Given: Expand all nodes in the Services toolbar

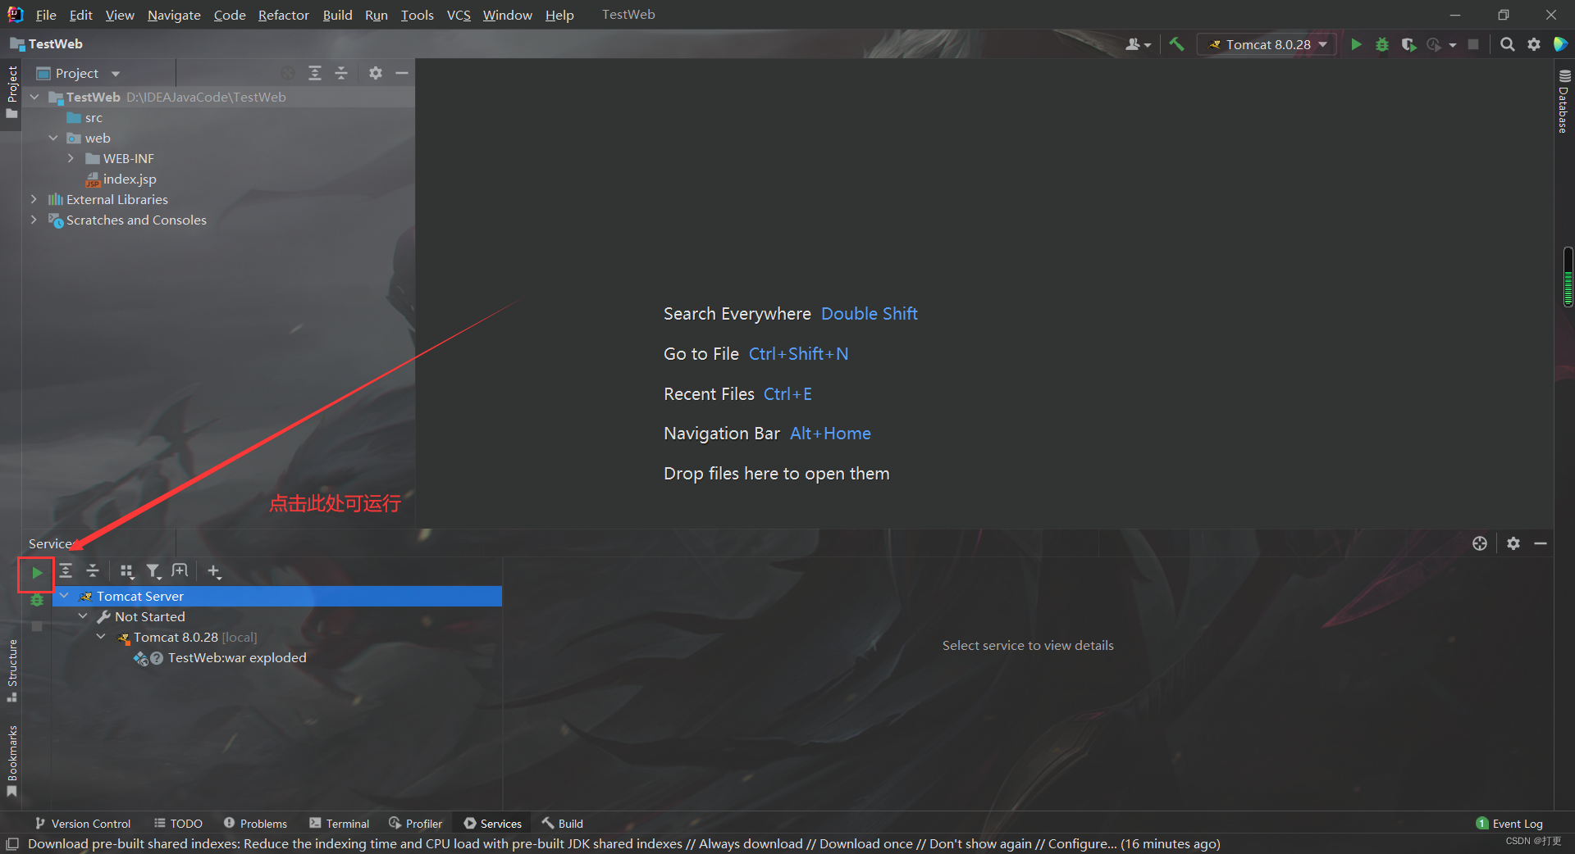Looking at the screenshot, I should click(x=66, y=571).
